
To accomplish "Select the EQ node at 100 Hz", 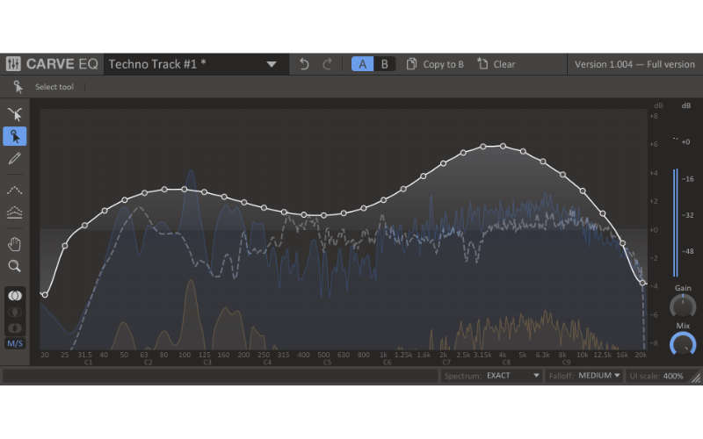I will tap(185, 190).
